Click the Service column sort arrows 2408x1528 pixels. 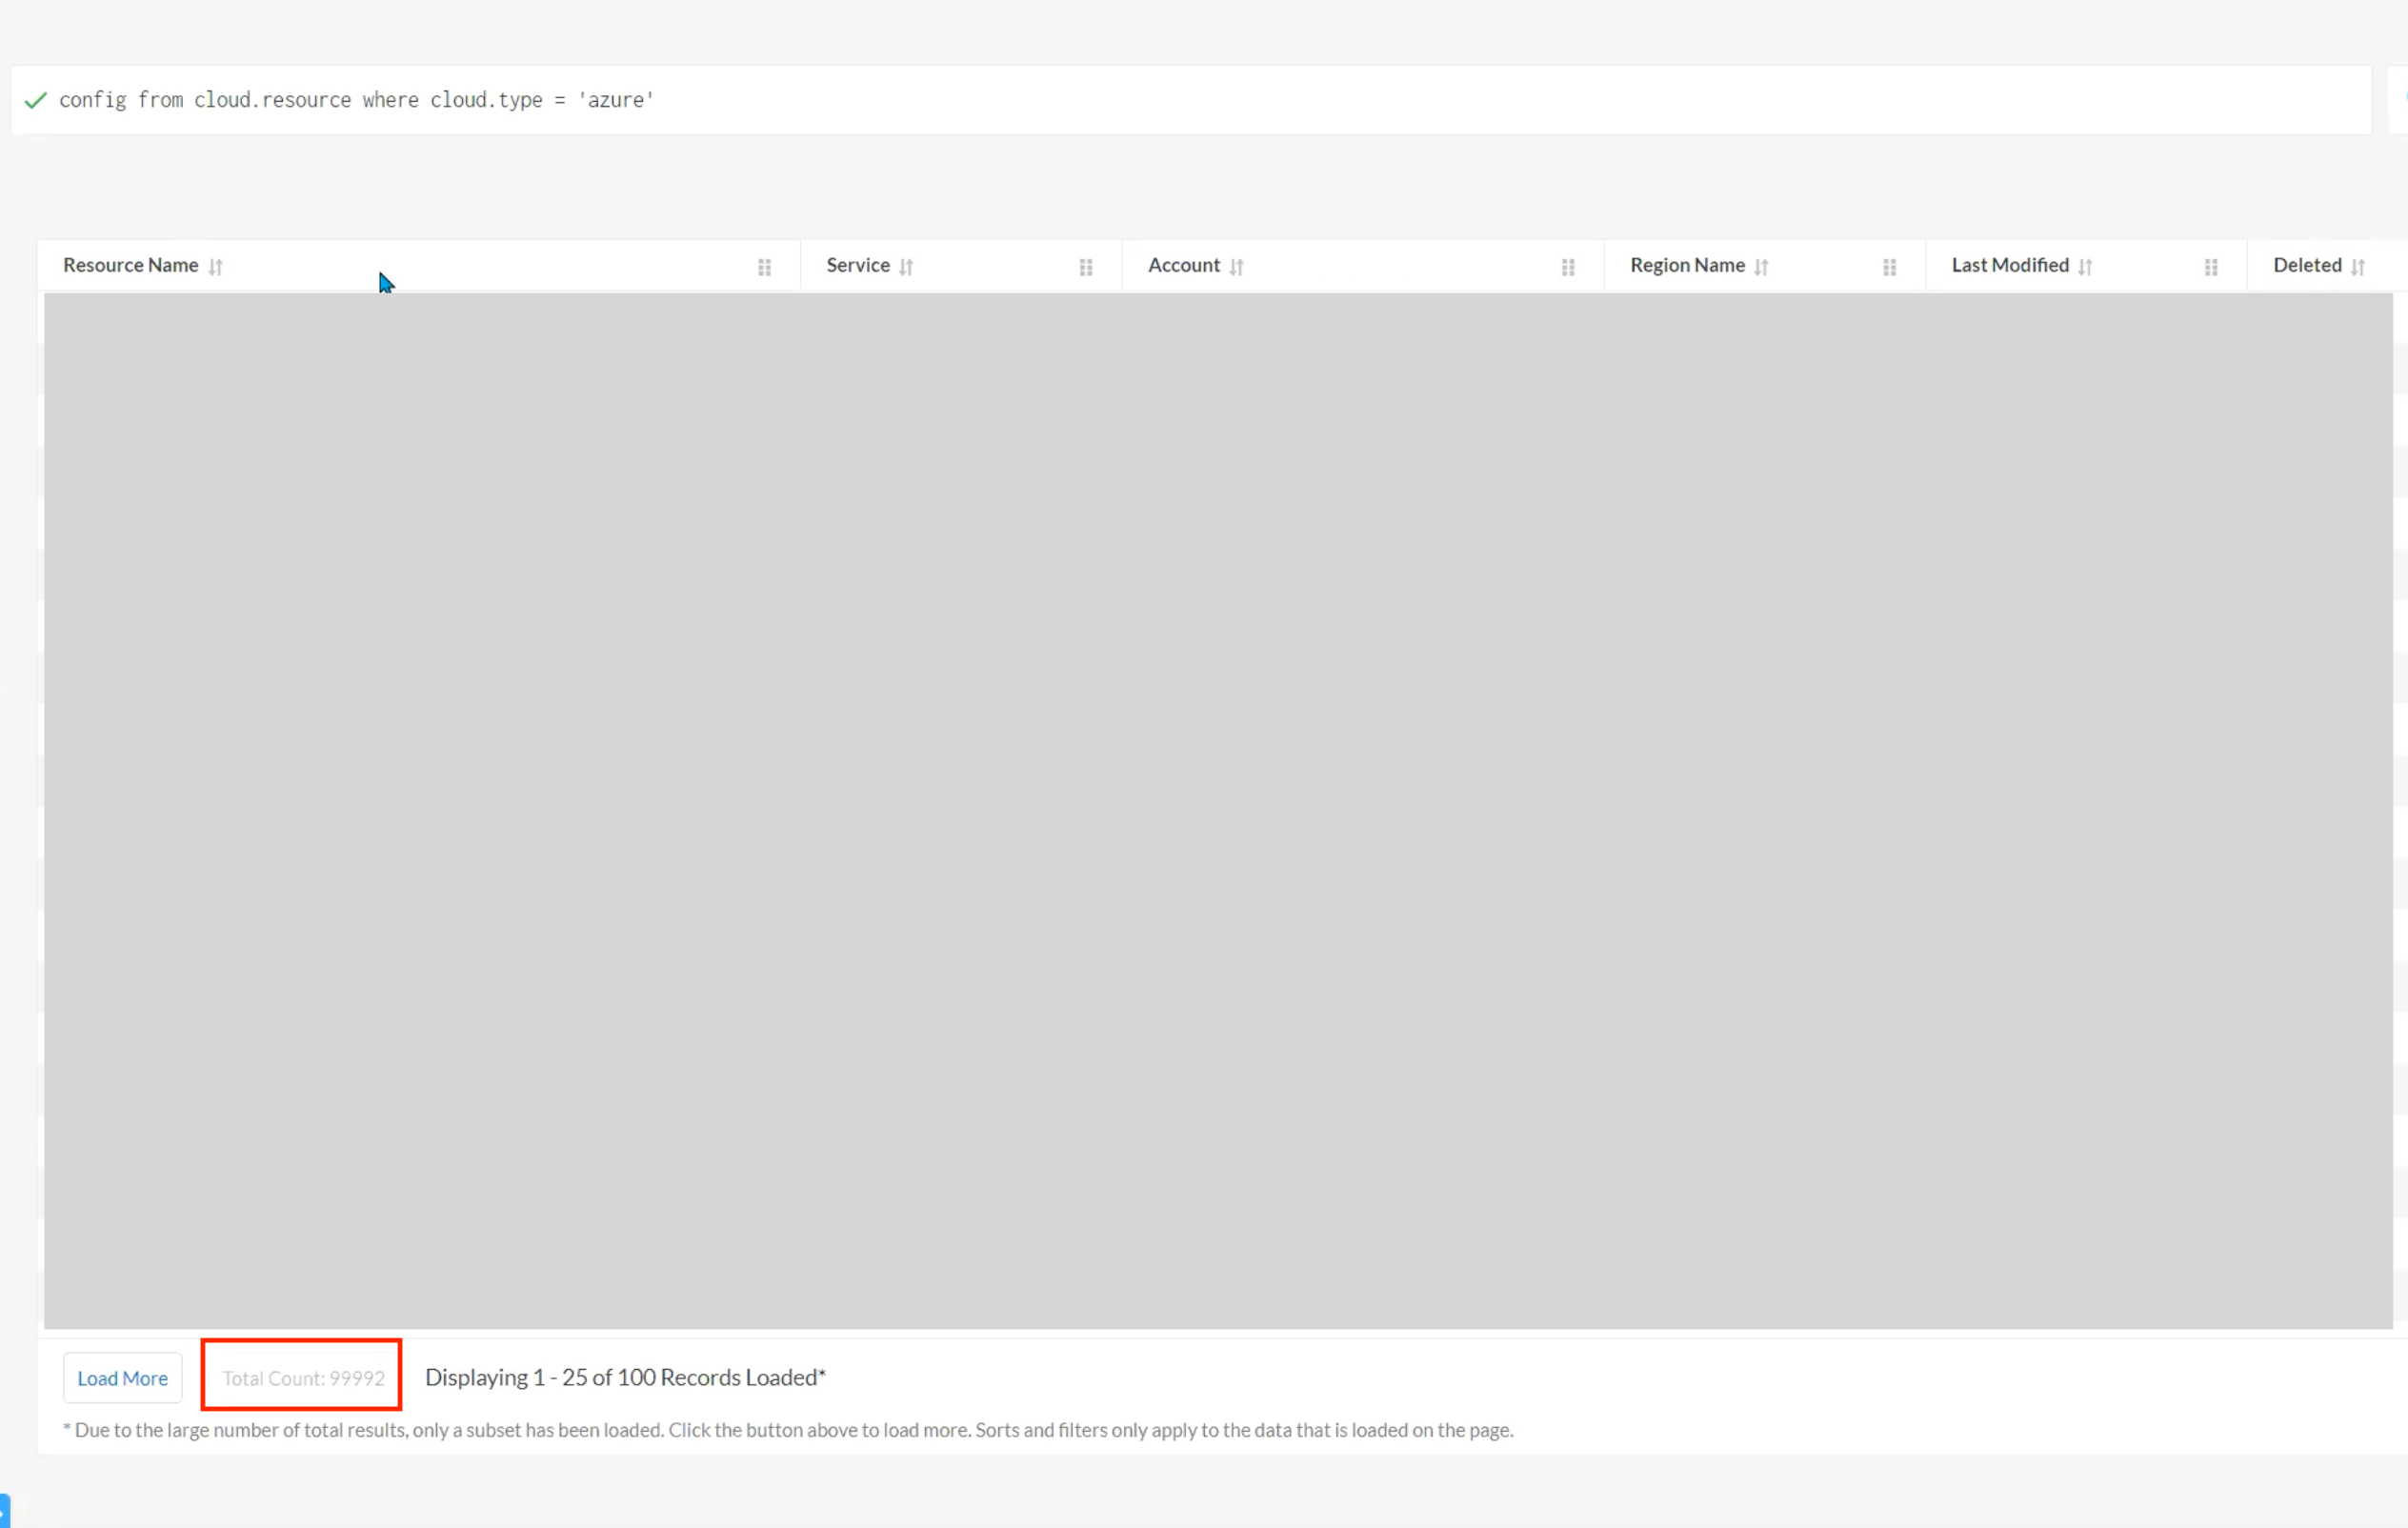[906, 267]
